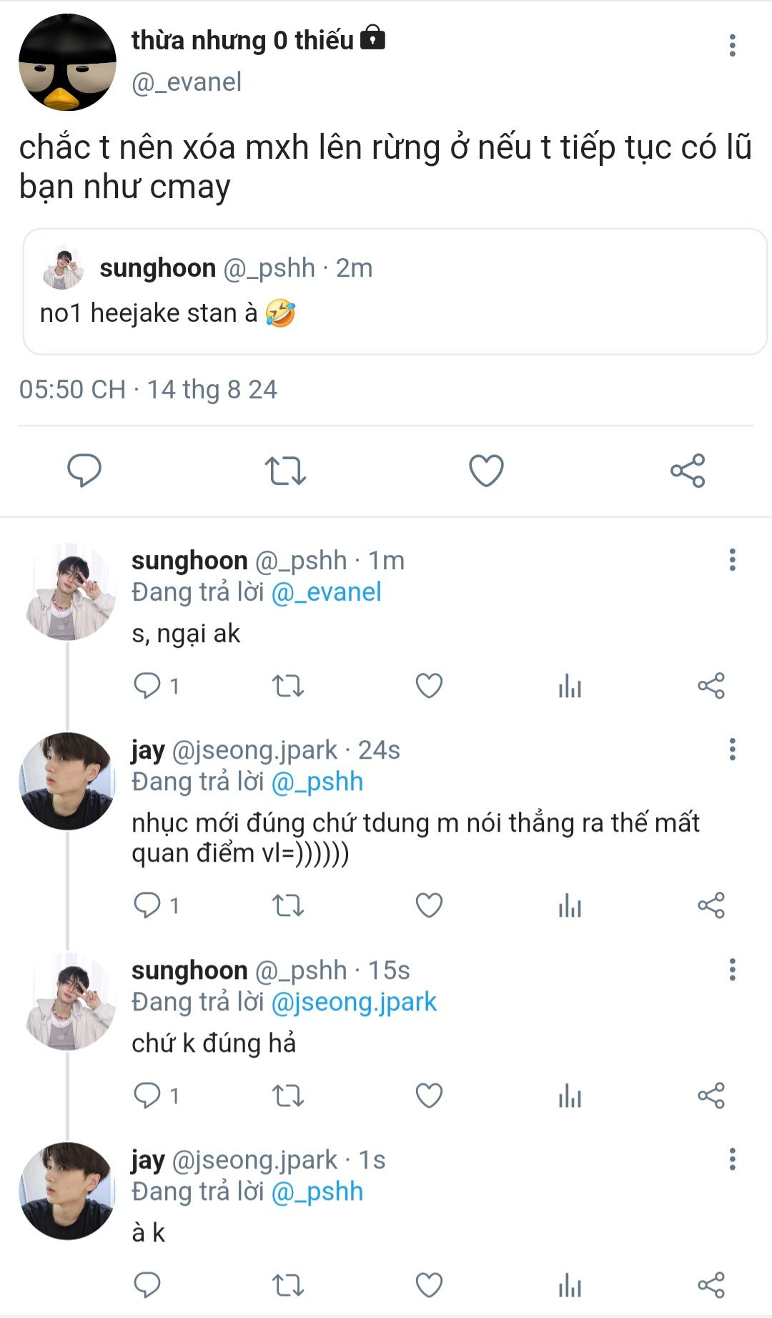Image resolution: width=772 pixels, height=1318 pixels.
Task: Retweet jay's reply about "nhục mới đúng"
Action: coord(288,905)
